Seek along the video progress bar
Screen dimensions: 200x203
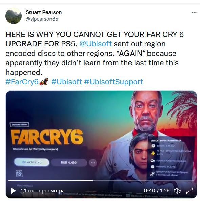click(x=101, y=180)
